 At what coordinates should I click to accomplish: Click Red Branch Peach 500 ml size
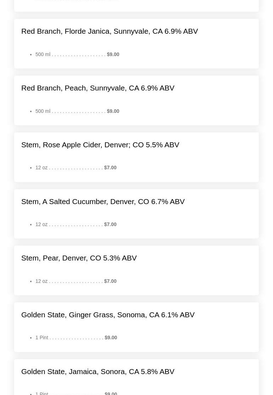pyautogui.click(x=43, y=111)
